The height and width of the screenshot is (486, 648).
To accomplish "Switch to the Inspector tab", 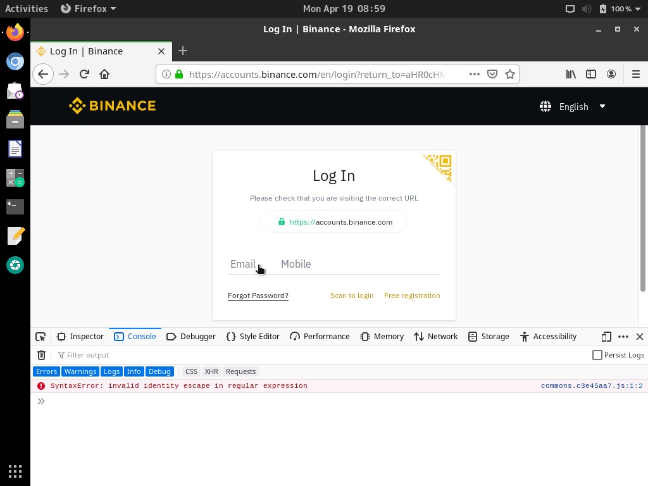I will [80, 337].
